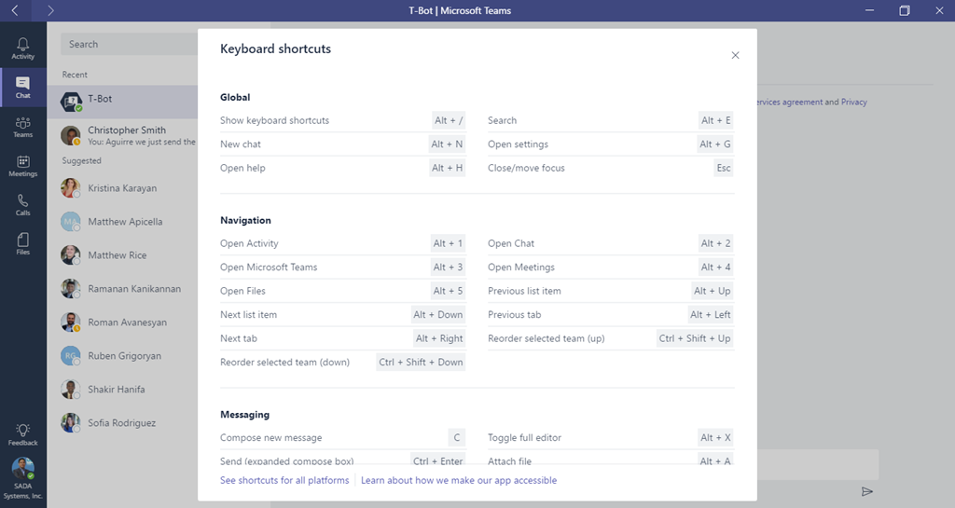Viewport: 955px width, 508px height.
Task: Click the back navigation arrow
Action: tap(15, 10)
